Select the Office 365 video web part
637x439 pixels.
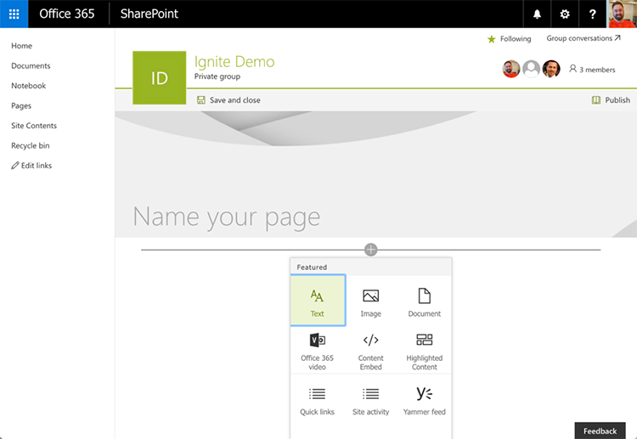tap(318, 352)
